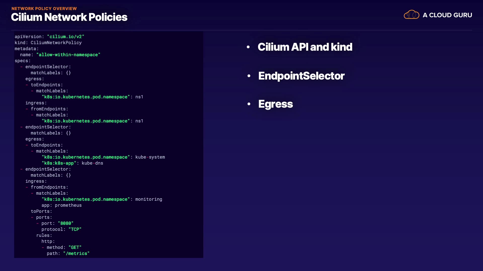Viewport: 483px width, 271px height.
Task: Click the method "GET" value
Action: [75, 247]
